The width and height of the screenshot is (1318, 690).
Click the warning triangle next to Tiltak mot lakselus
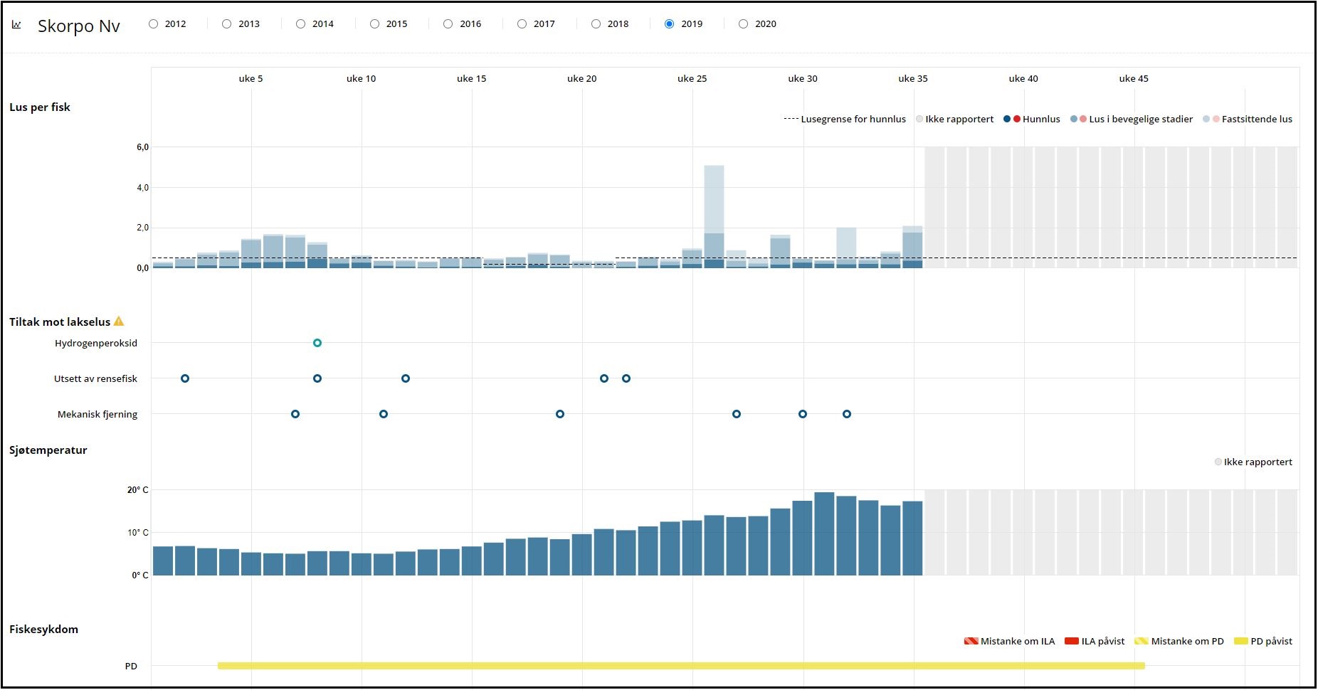(119, 322)
